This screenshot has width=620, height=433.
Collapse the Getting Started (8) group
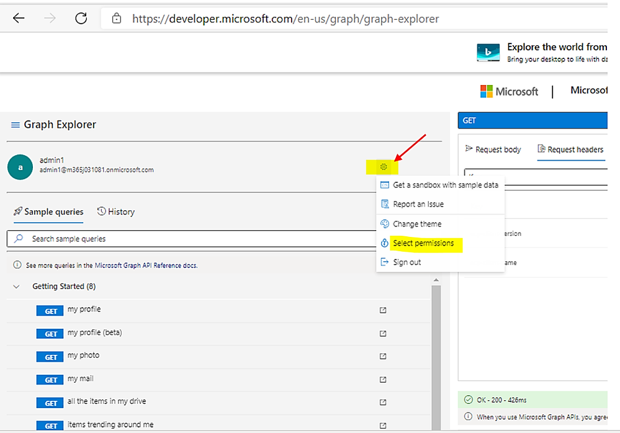click(x=16, y=287)
